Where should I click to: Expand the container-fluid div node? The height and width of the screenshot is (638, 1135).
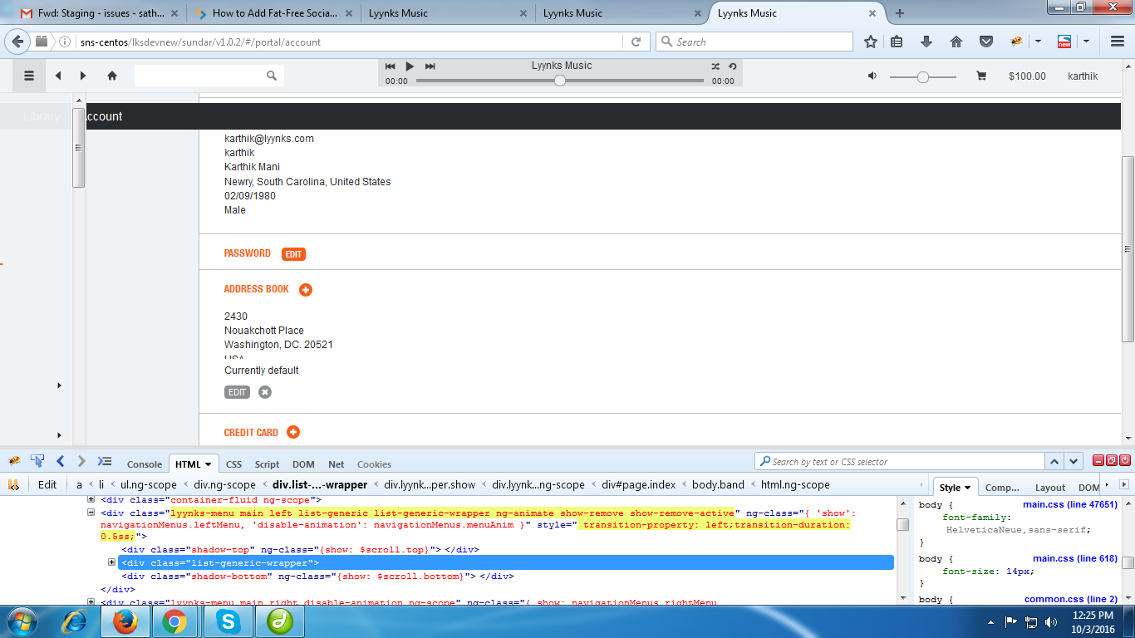coord(91,499)
